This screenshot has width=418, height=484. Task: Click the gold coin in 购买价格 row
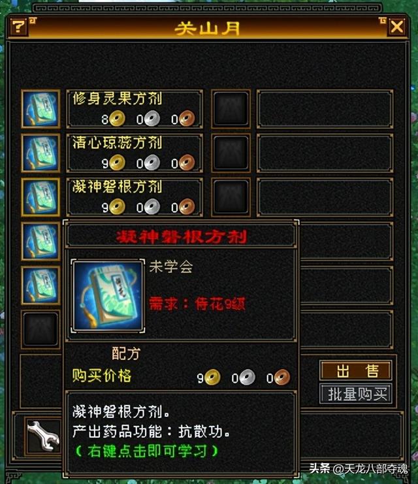[212, 377]
